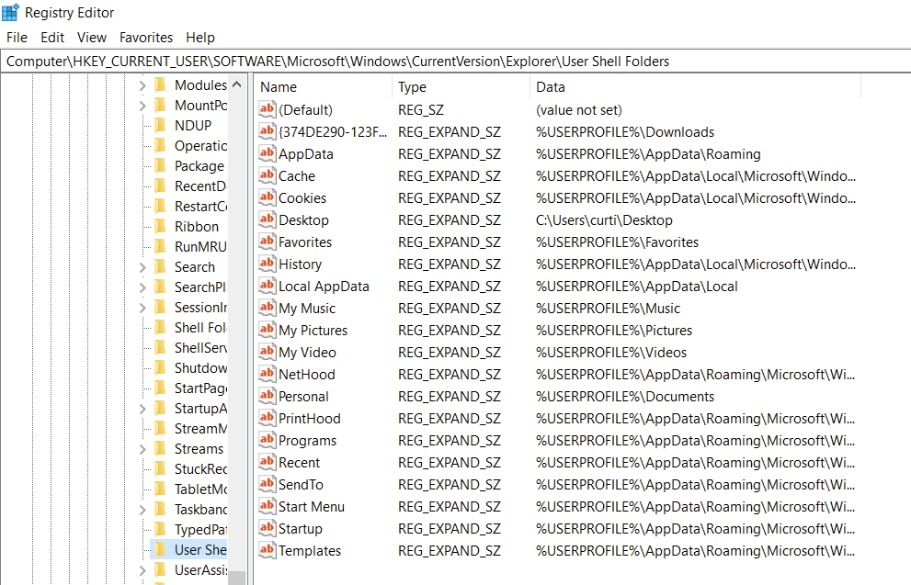Select the NDUP key in the tree
Viewport: 911px width, 585px height.
click(x=188, y=125)
